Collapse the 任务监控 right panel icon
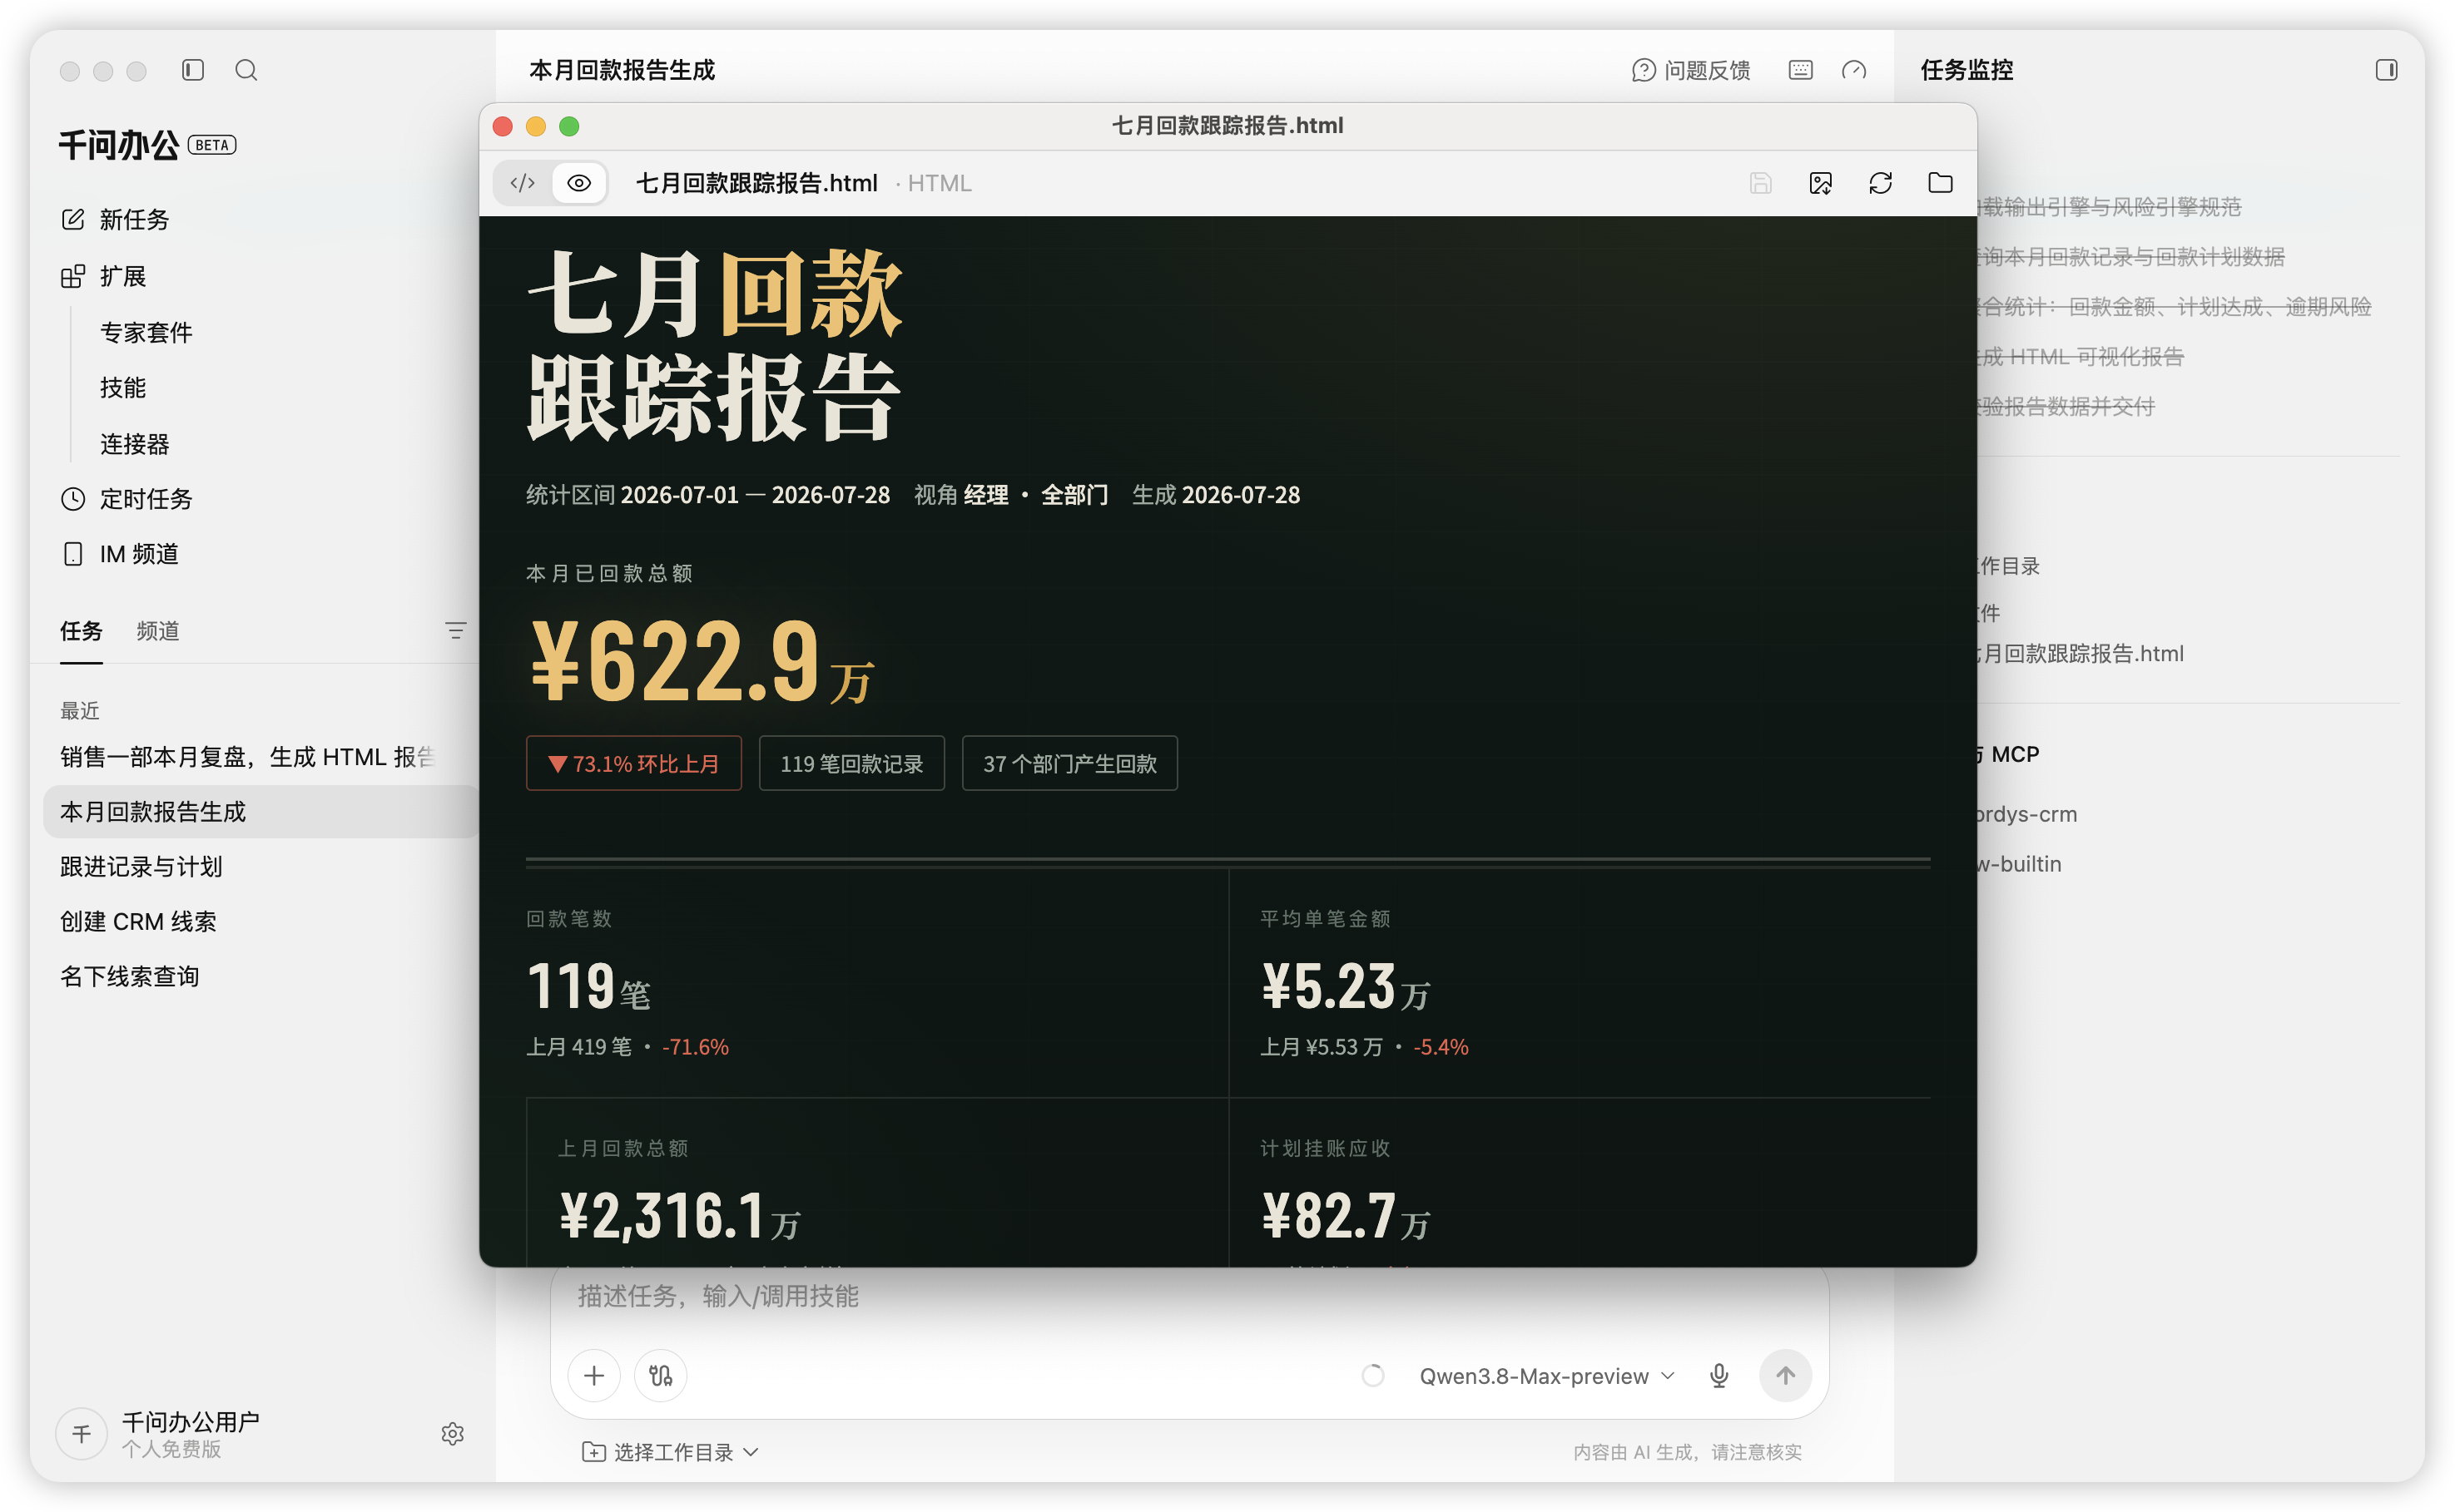The width and height of the screenshot is (2455, 1512). [x=2387, y=70]
